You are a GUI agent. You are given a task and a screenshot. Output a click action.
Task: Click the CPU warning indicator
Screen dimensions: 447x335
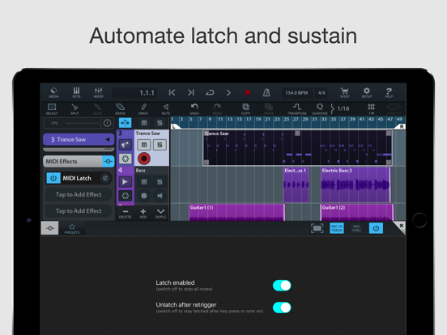click(107, 123)
